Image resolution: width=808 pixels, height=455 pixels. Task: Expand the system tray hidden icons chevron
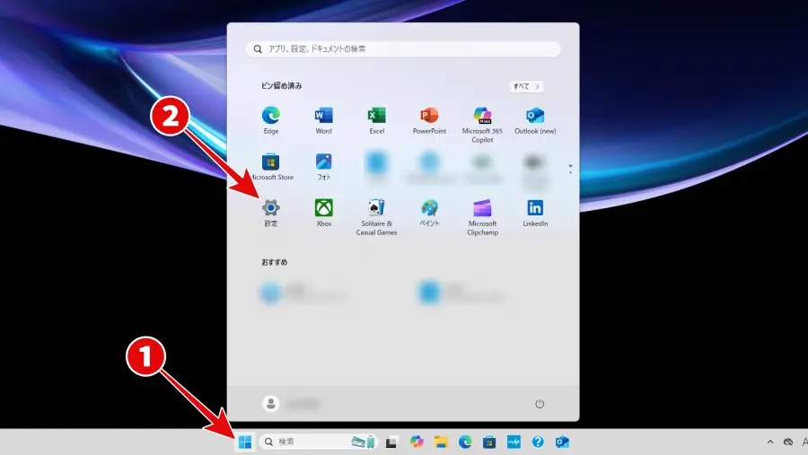(x=770, y=442)
